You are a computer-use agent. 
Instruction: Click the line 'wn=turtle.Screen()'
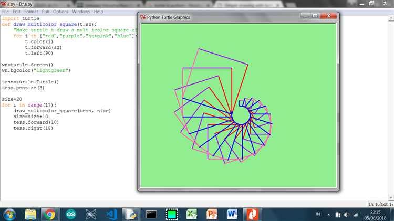(27, 65)
